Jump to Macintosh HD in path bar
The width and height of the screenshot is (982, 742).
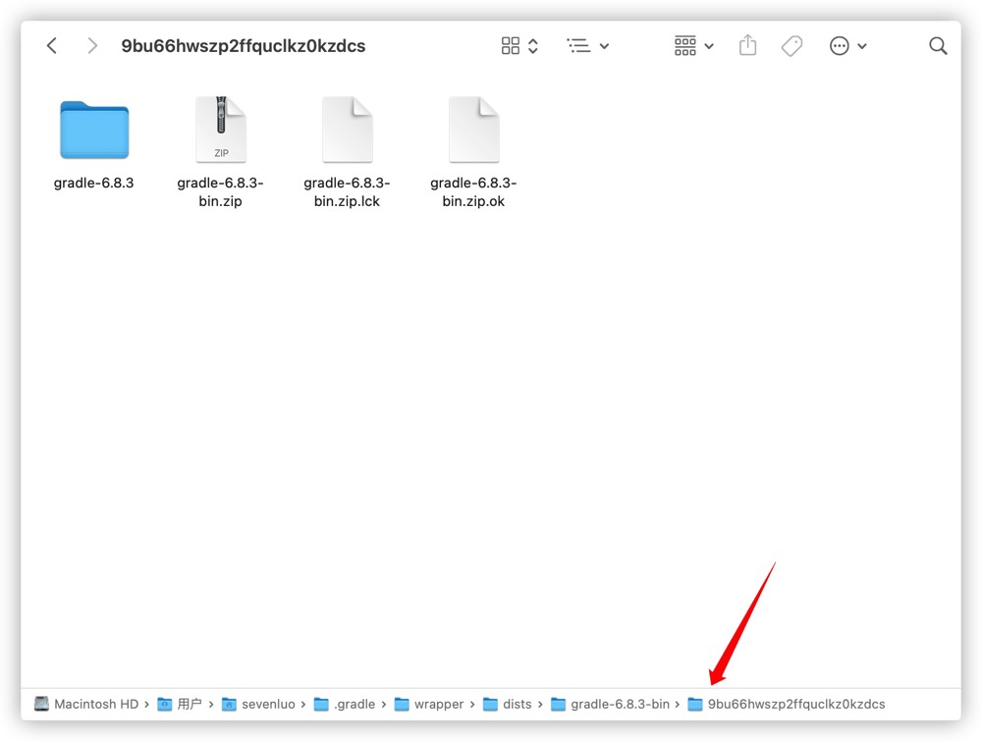pyautogui.click(x=86, y=704)
